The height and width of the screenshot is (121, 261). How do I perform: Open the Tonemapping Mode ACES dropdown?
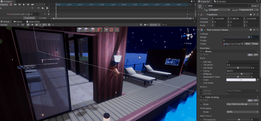[x=242, y=112]
